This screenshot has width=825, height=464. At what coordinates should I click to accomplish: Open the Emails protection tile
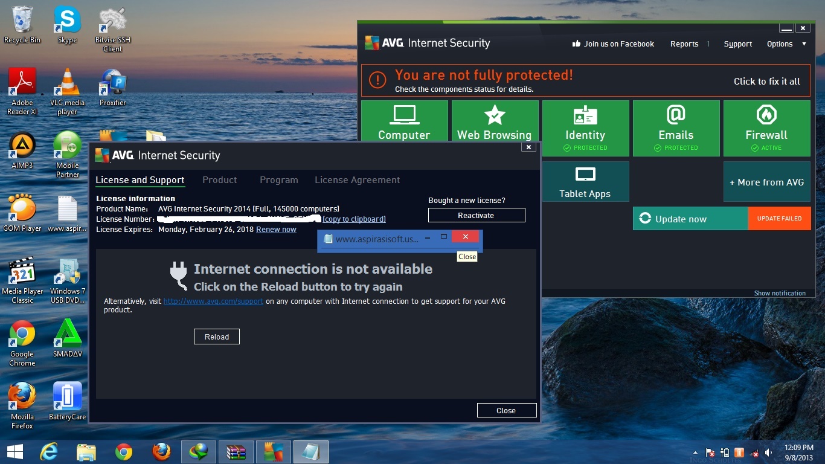(x=676, y=128)
